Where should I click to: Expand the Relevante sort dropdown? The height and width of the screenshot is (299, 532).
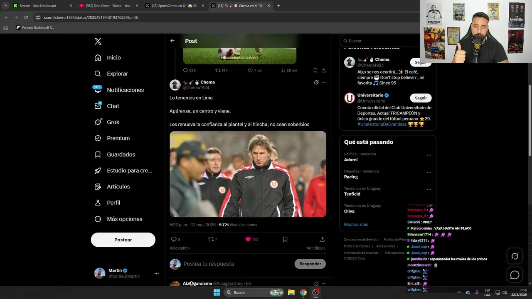(180, 248)
